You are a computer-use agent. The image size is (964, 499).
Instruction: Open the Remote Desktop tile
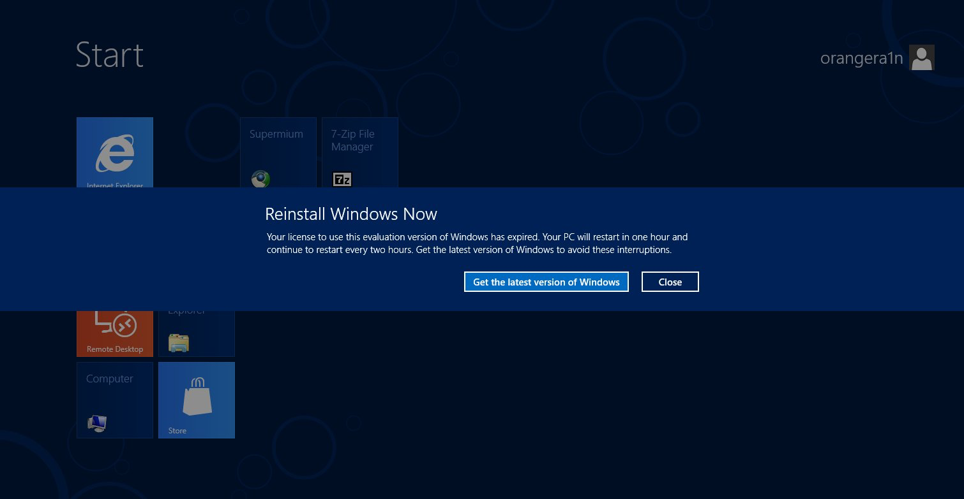(115, 334)
